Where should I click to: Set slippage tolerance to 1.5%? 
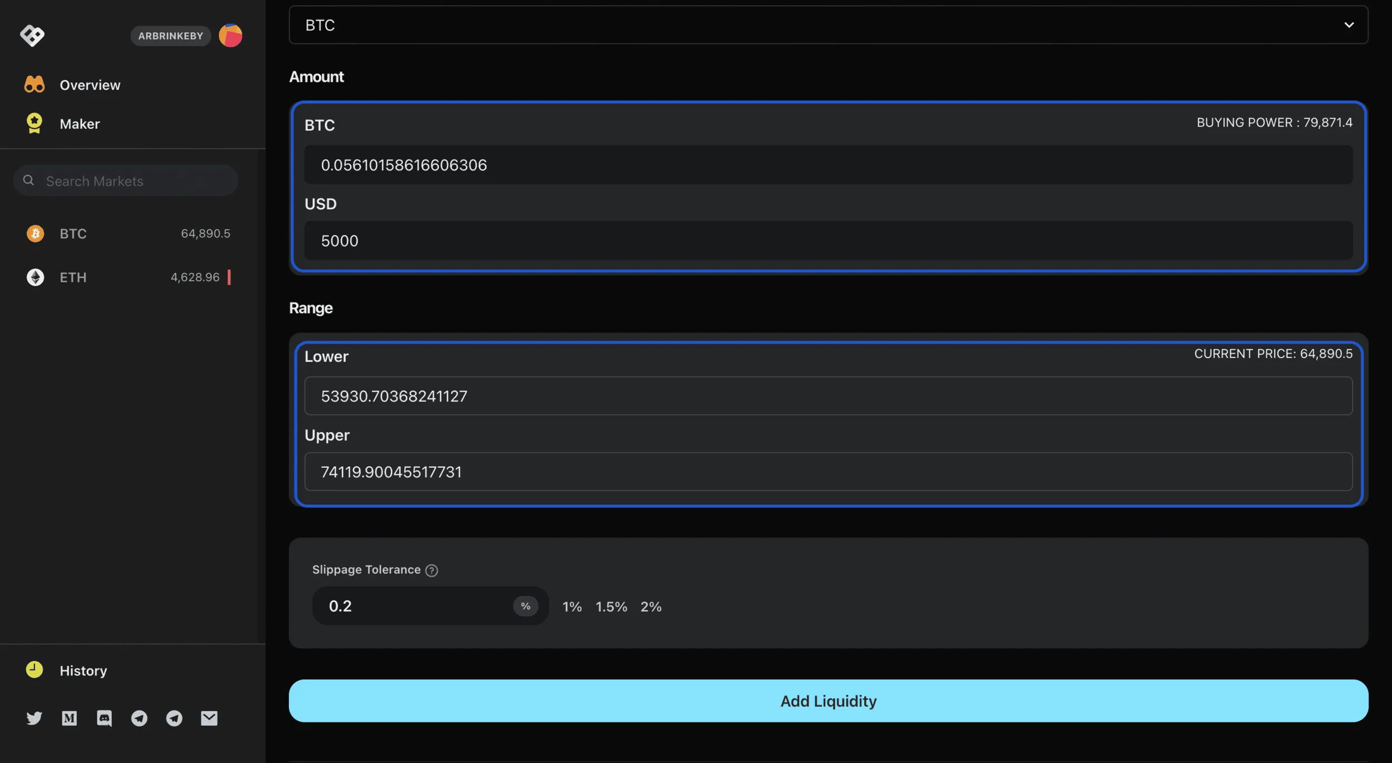point(611,607)
